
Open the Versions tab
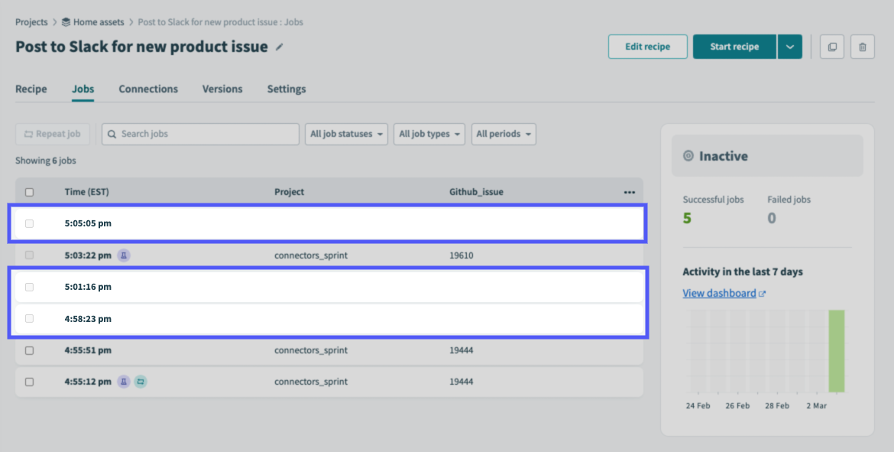coord(222,89)
